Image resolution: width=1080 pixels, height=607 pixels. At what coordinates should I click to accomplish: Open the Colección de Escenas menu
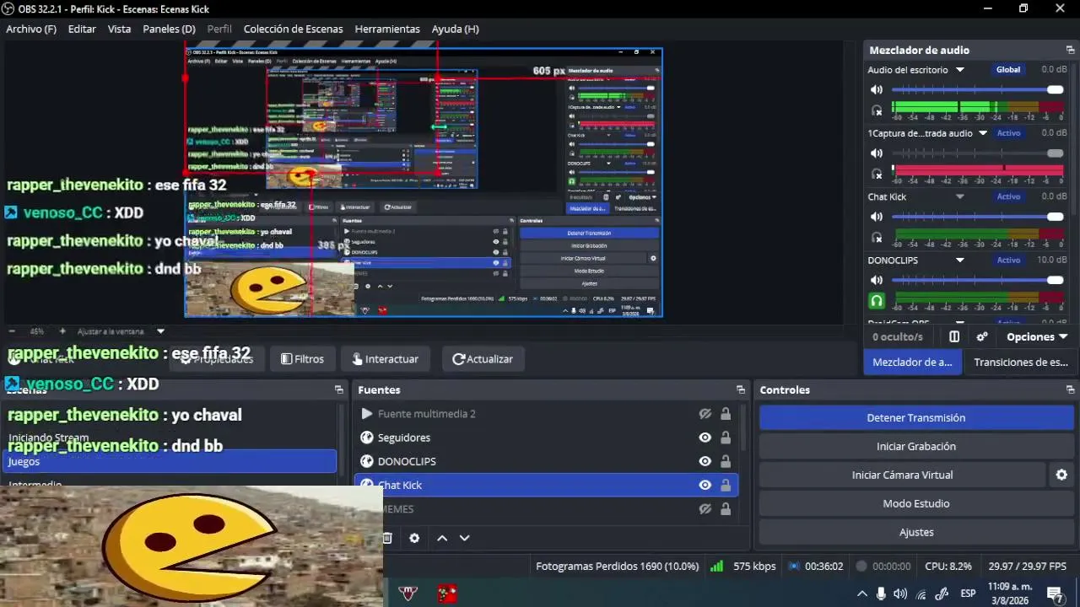(293, 29)
